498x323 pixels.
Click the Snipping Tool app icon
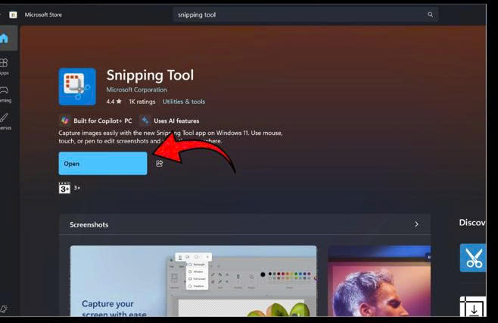pos(77,86)
